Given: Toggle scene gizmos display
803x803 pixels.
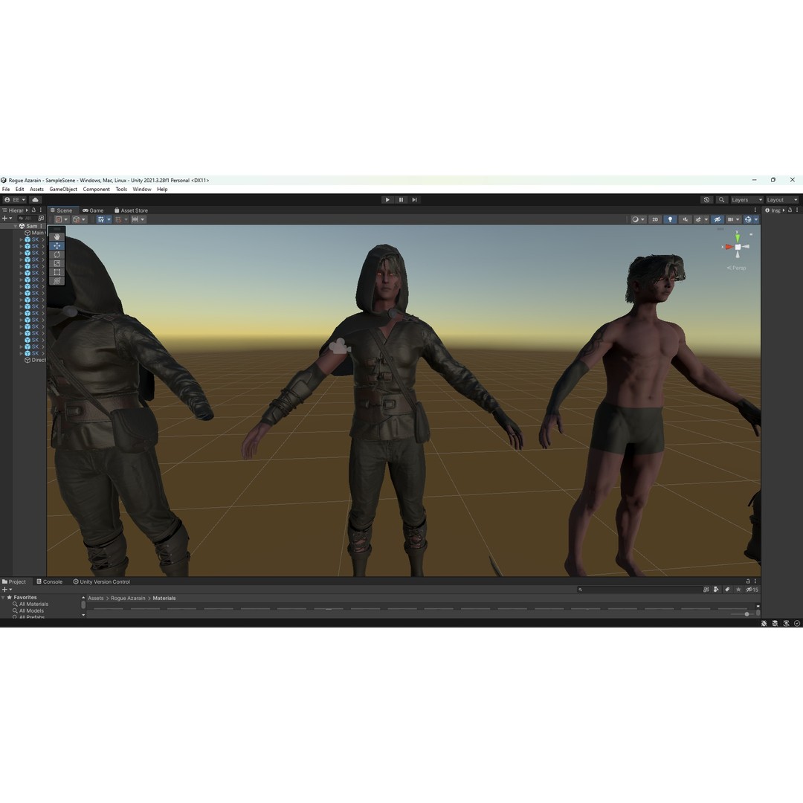Looking at the screenshot, I should (x=748, y=219).
